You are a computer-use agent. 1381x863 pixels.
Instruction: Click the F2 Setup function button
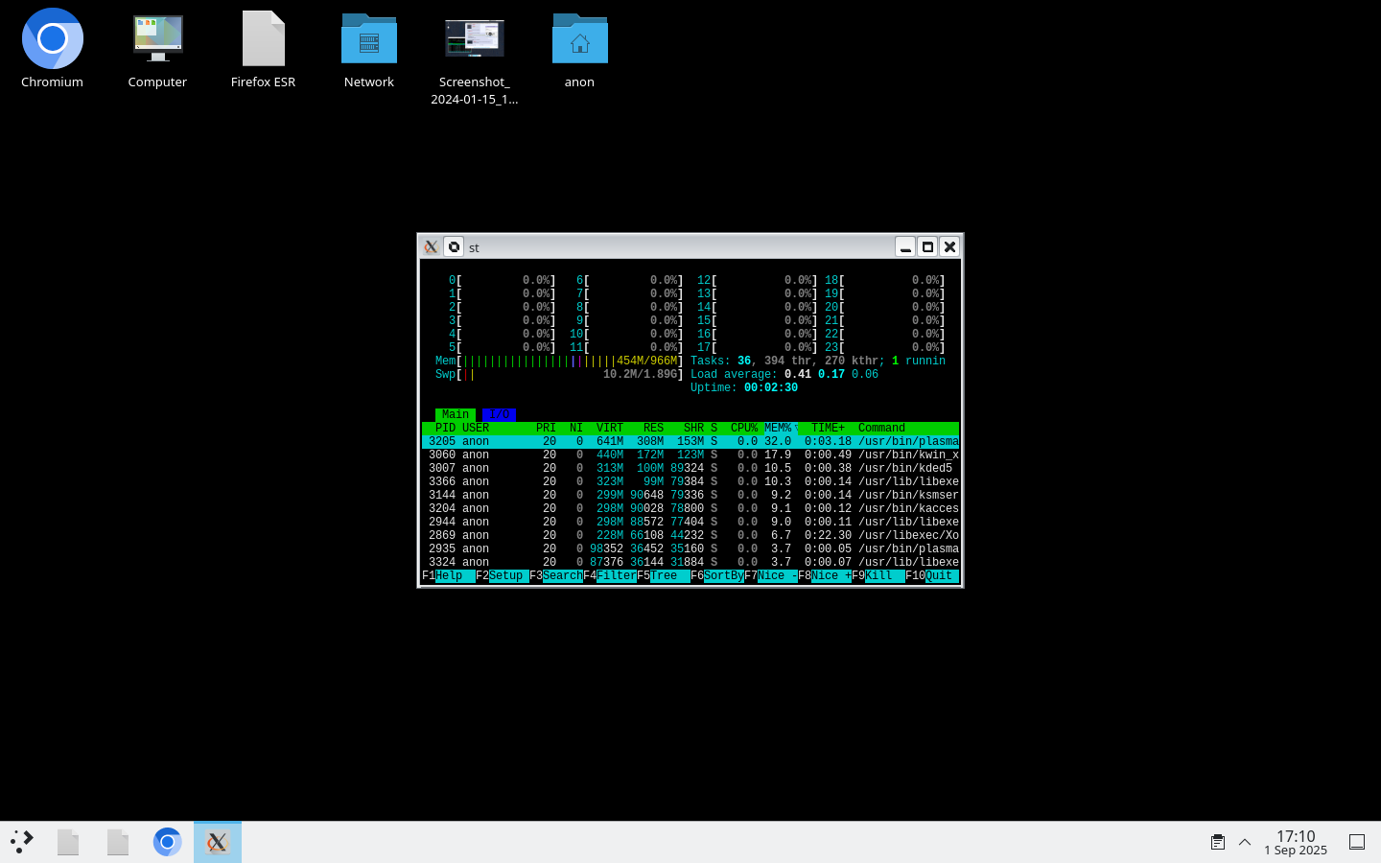coord(503,575)
